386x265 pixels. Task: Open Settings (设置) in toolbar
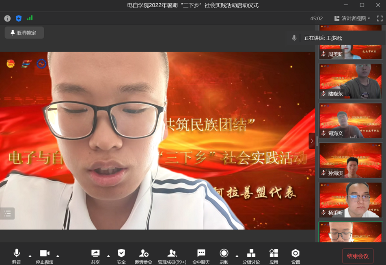point(295,256)
